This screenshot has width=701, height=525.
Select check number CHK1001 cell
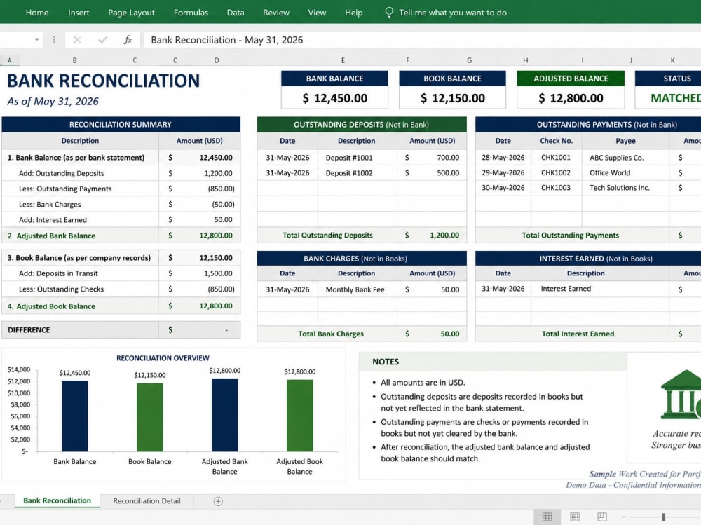click(556, 158)
